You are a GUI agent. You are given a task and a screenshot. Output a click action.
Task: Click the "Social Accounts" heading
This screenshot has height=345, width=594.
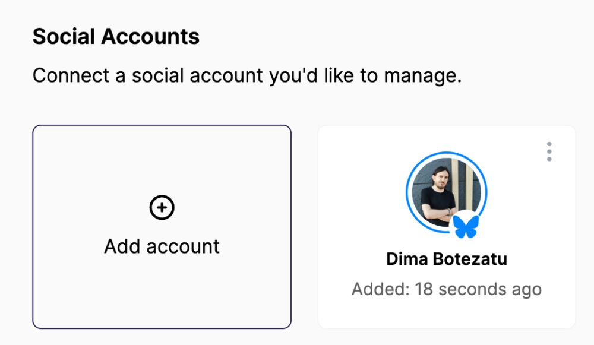[x=116, y=36]
